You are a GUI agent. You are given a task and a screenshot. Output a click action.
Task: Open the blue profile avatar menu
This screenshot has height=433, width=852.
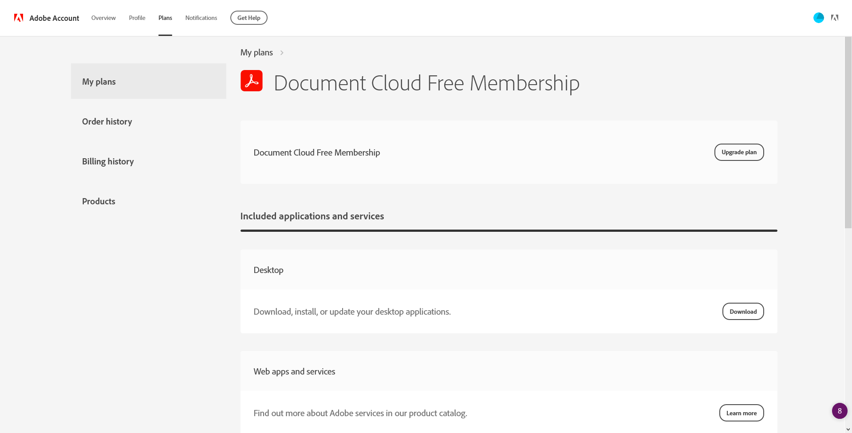818,18
